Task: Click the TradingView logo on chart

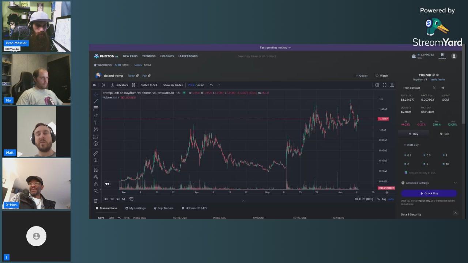Action: point(107,184)
